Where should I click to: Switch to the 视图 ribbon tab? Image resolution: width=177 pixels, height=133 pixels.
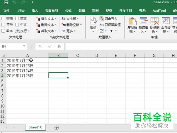tap(109, 11)
